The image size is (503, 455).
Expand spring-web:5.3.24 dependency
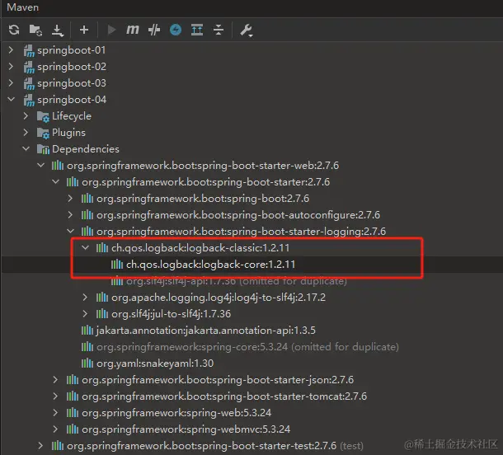coord(55,412)
